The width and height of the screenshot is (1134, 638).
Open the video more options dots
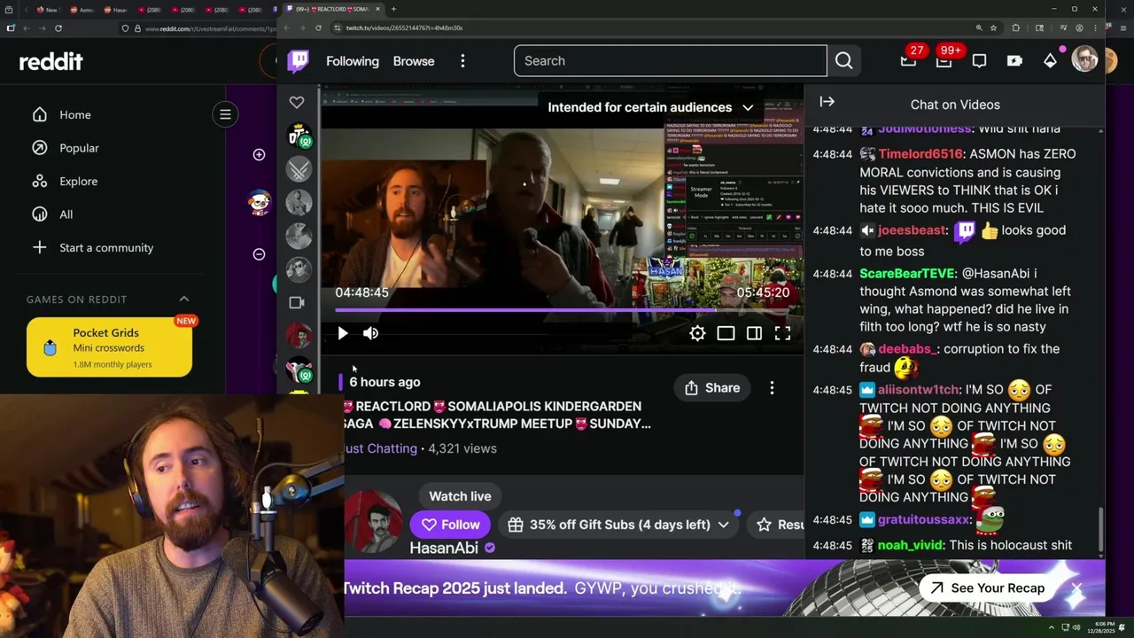click(x=772, y=388)
